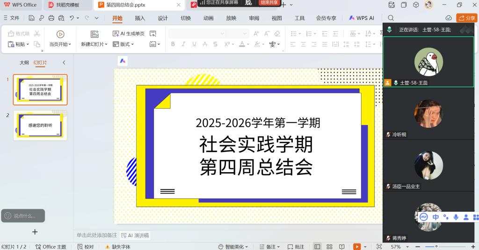Screen dimensions: 479x250
Task: Toggle normal view in status bar
Action: click(x=317, y=246)
